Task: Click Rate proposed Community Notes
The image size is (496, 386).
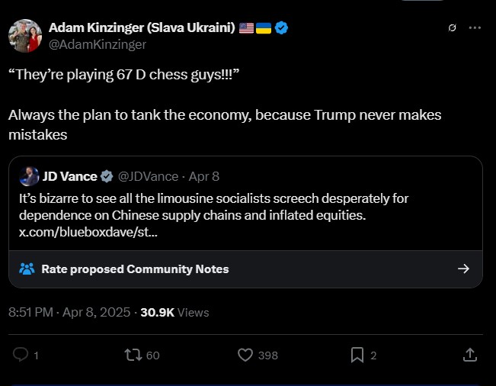Action: [135, 269]
